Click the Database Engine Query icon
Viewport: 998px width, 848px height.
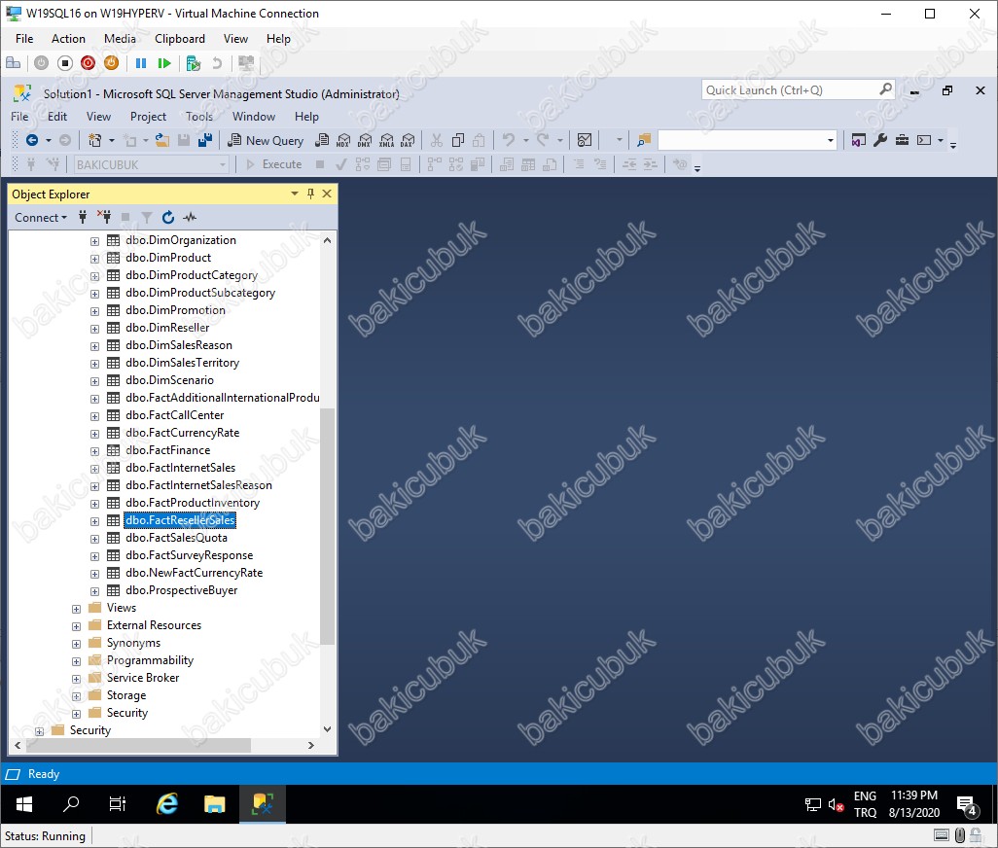coord(322,141)
